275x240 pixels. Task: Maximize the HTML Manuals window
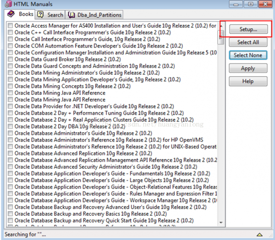(251, 4)
